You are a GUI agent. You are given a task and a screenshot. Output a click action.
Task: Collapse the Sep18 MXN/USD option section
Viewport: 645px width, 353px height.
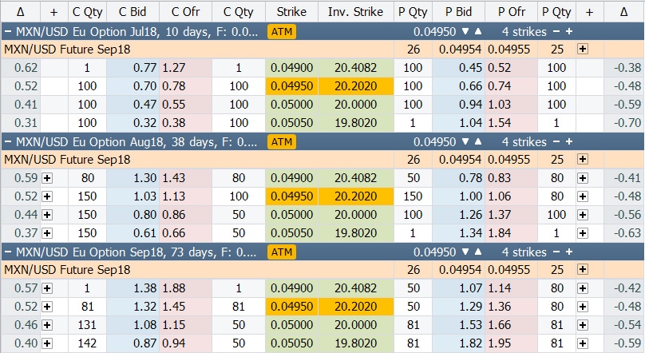[x=7, y=252]
